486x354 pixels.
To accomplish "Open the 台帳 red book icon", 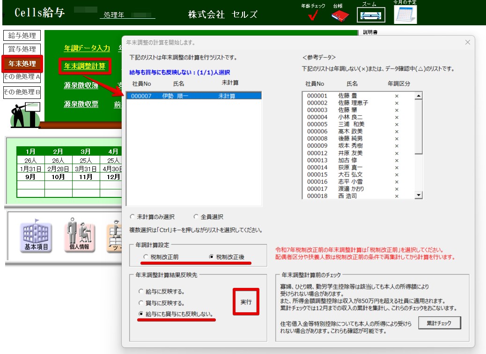I will click(340, 16).
